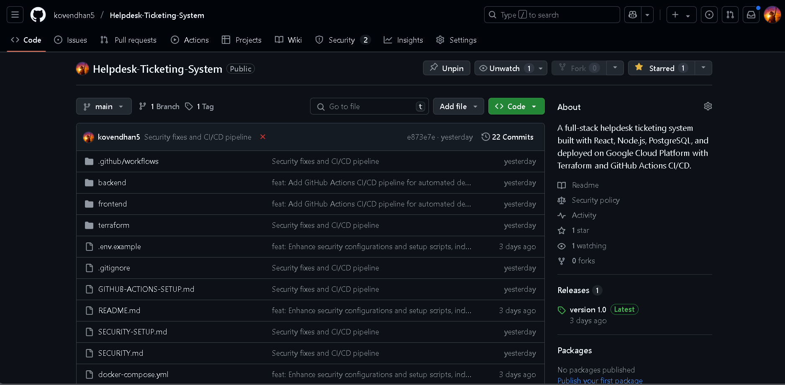Screen dimensions: 785x385
Task: Open the .gitignore file
Action: pos(114,268)
